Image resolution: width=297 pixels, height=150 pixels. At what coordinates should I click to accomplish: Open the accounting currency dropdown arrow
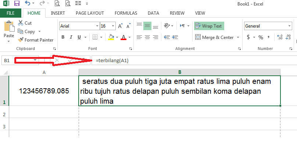pos(254,37)
